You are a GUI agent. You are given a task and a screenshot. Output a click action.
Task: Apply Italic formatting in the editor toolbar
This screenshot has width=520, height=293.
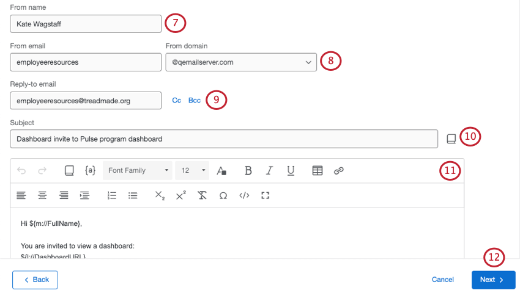point(269,170)
